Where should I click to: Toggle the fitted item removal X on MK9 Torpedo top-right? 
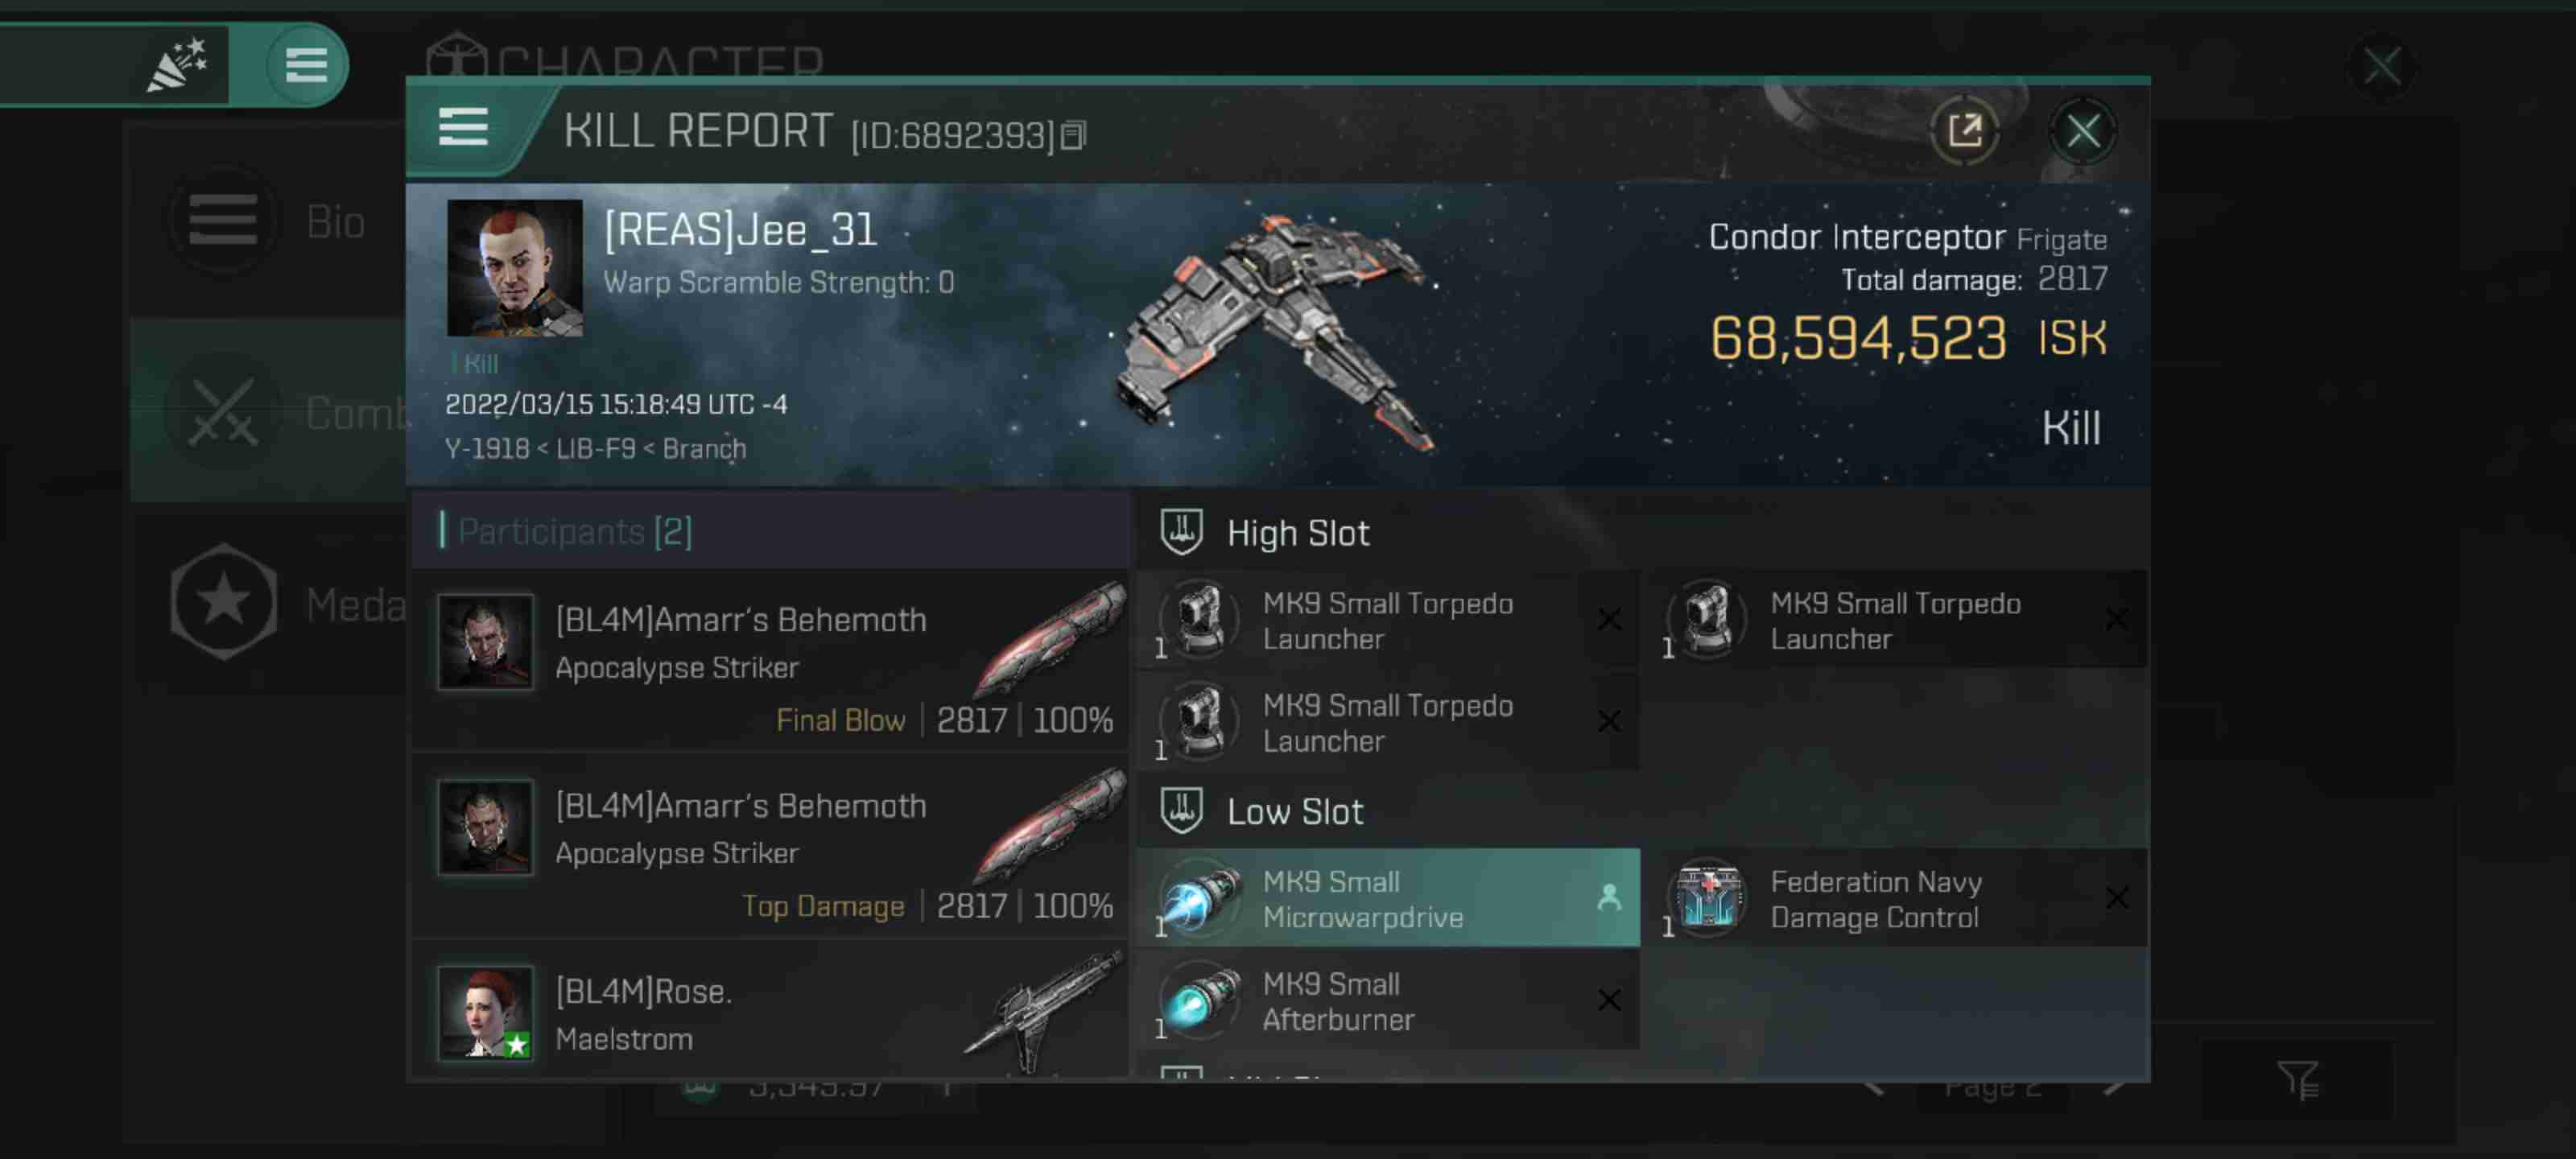click(x=2120, y=621)
